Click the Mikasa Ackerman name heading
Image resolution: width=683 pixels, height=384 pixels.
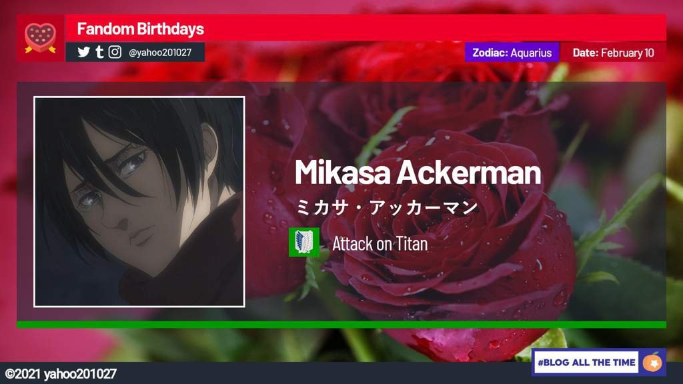click(418, 173)
